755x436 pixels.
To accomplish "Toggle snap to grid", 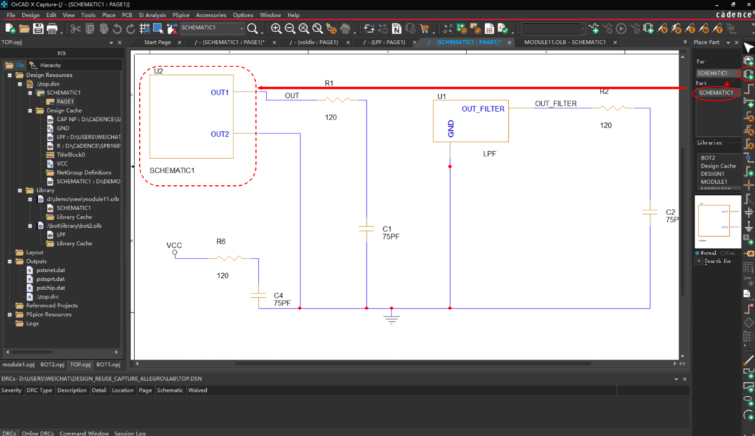I will pos(143,29).
